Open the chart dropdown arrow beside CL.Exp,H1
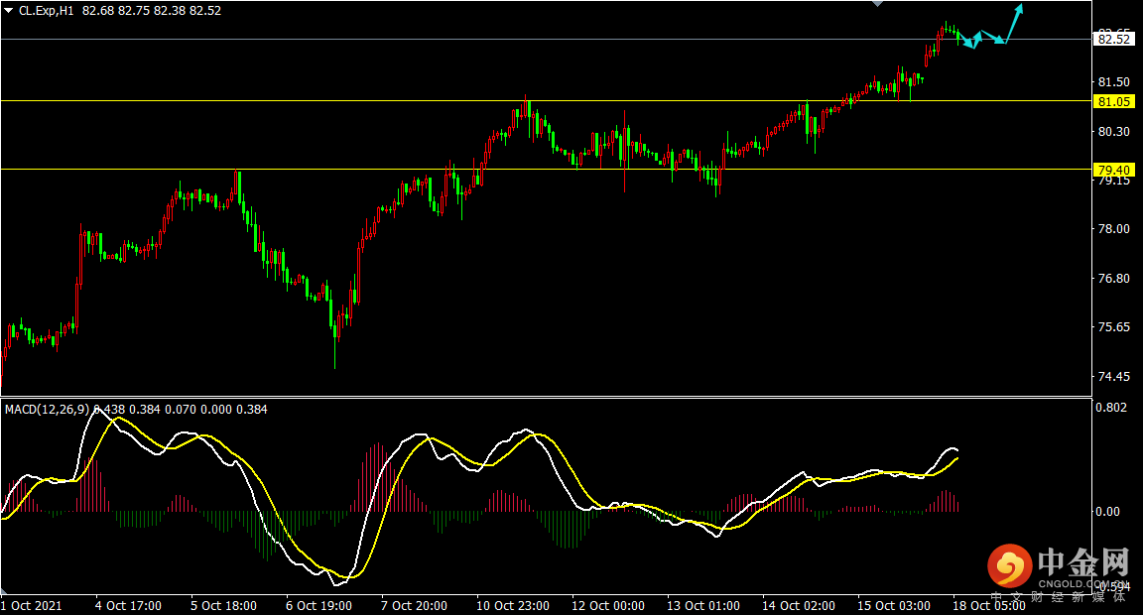 [9, 11]
